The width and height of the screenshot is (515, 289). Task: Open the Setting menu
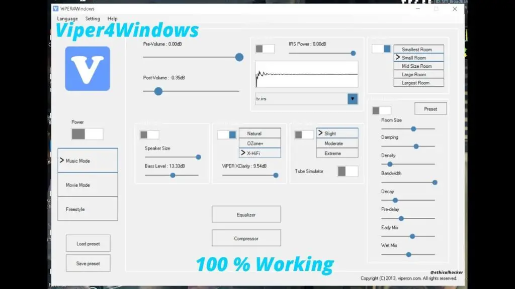point(93,19)
